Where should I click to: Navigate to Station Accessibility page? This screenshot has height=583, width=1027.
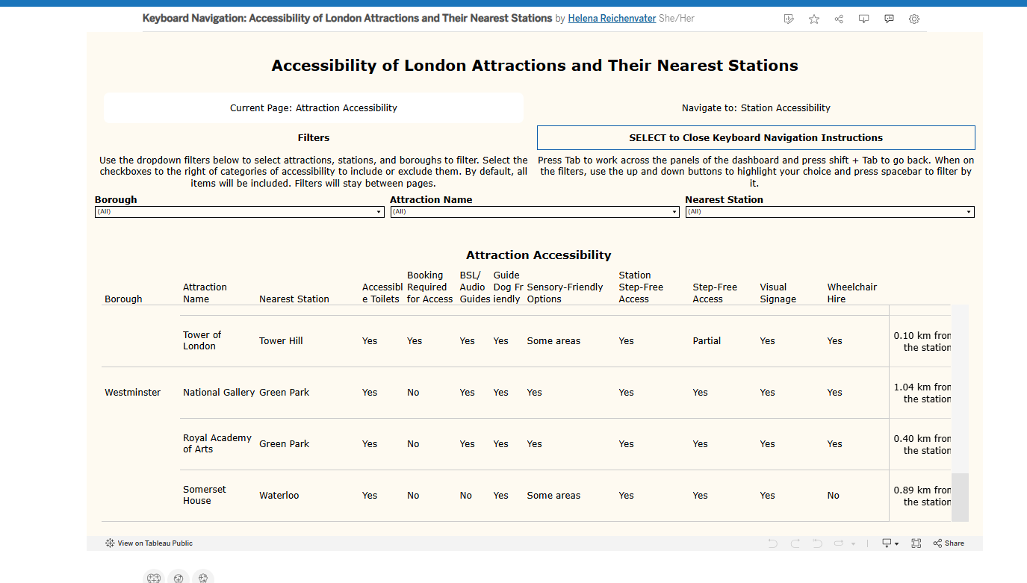[x=756, y=108]
